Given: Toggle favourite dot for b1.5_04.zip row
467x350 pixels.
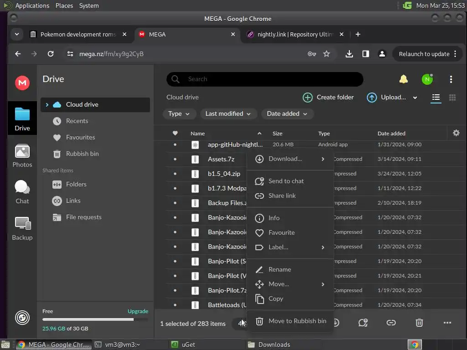Looking at the screenshot, I should [175, 174].
